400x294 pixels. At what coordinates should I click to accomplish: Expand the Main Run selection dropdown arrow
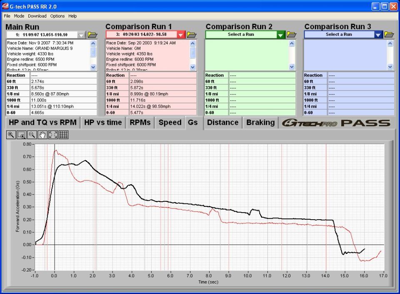(81, 35)
